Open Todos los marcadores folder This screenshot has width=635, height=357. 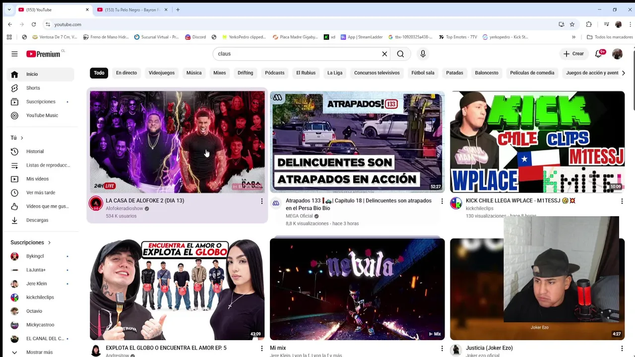point(610,37)
